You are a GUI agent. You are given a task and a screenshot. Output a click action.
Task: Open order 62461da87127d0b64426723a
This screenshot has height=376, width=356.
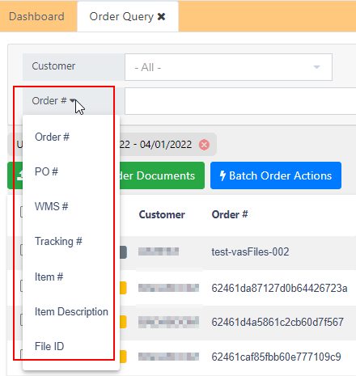coord(279,288)
